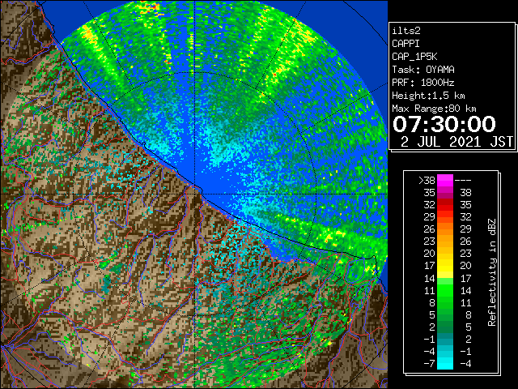Click the 'Task: OYAMA' text
Viewport: 518px width, 389px height.
click(x=422, y=70)
